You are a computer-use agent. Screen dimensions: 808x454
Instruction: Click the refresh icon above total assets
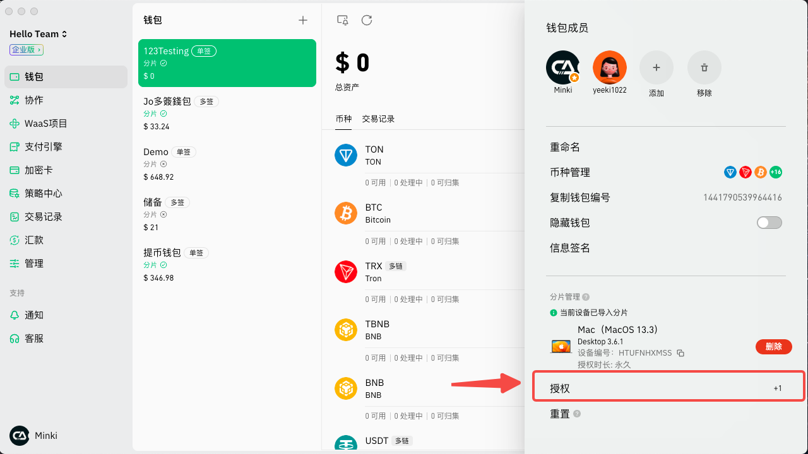(x=367, y=20)
